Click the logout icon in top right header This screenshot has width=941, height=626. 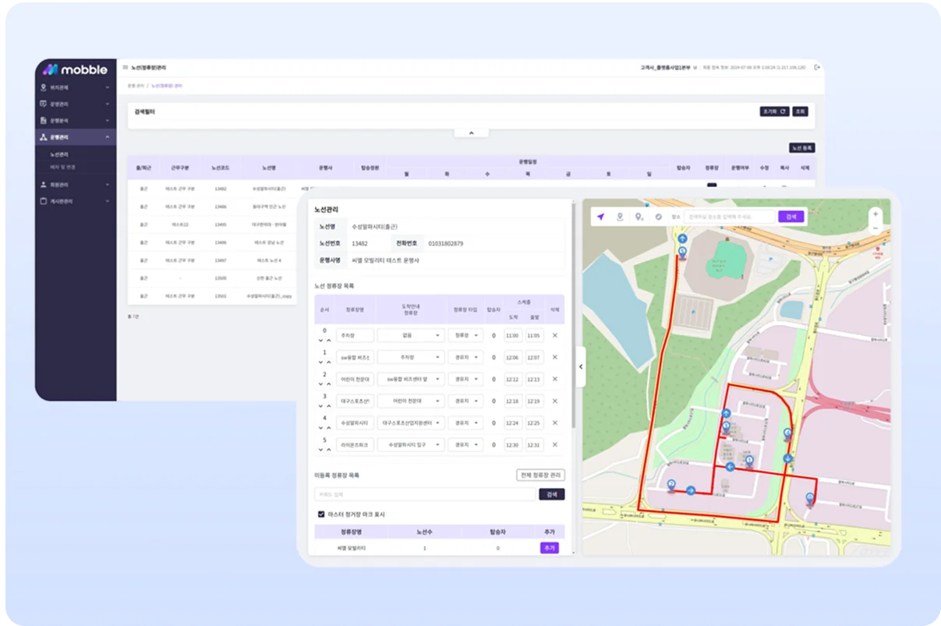click(816, 68)
